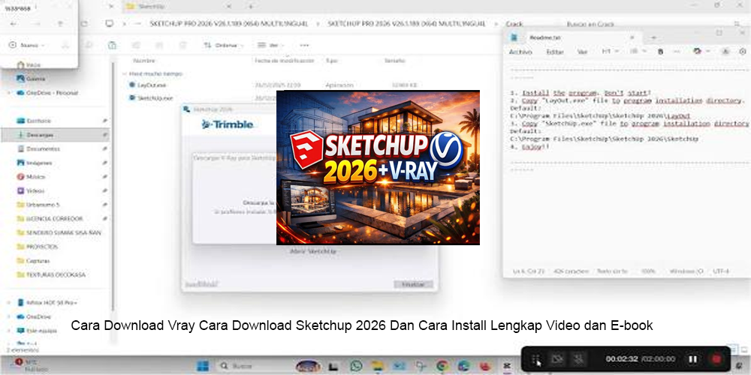Click the Crack breadcrumb segment
The height and width of the screenshot is (375, 751).
coord(514,24)
